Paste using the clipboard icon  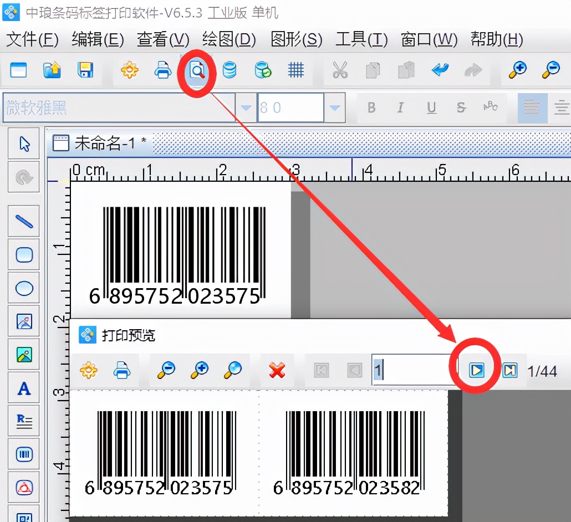click(x=406, y=70)
